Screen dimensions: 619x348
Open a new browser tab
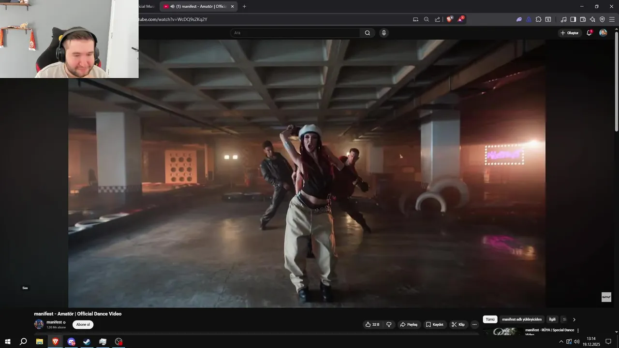coord(244,6)
